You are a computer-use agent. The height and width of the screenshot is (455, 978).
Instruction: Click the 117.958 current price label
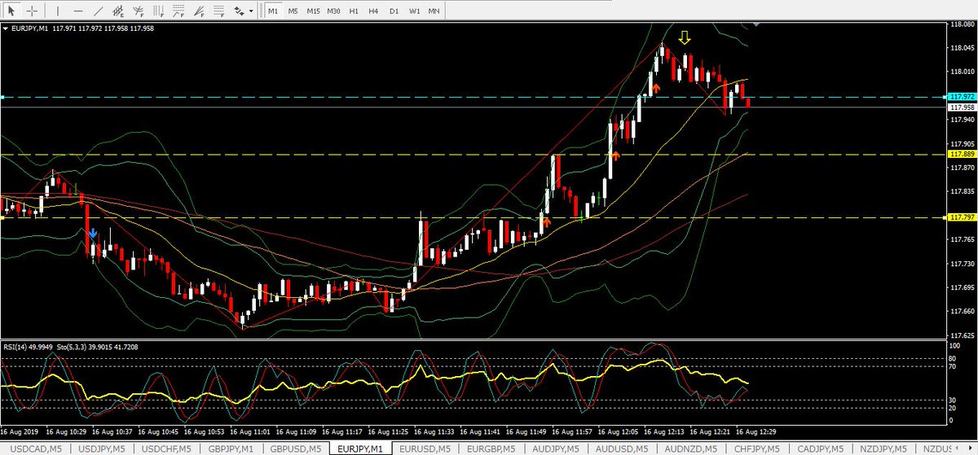pyautogui.click(x=963, y=107)
